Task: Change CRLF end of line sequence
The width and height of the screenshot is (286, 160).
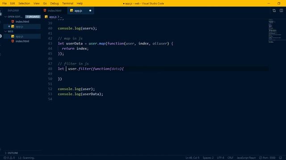Action: point(231,158)
